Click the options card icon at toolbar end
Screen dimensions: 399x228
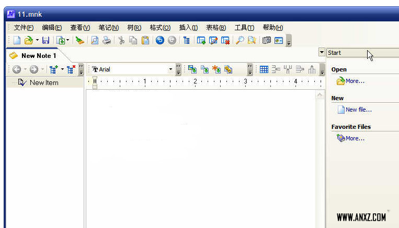click(x=279, y=40)
